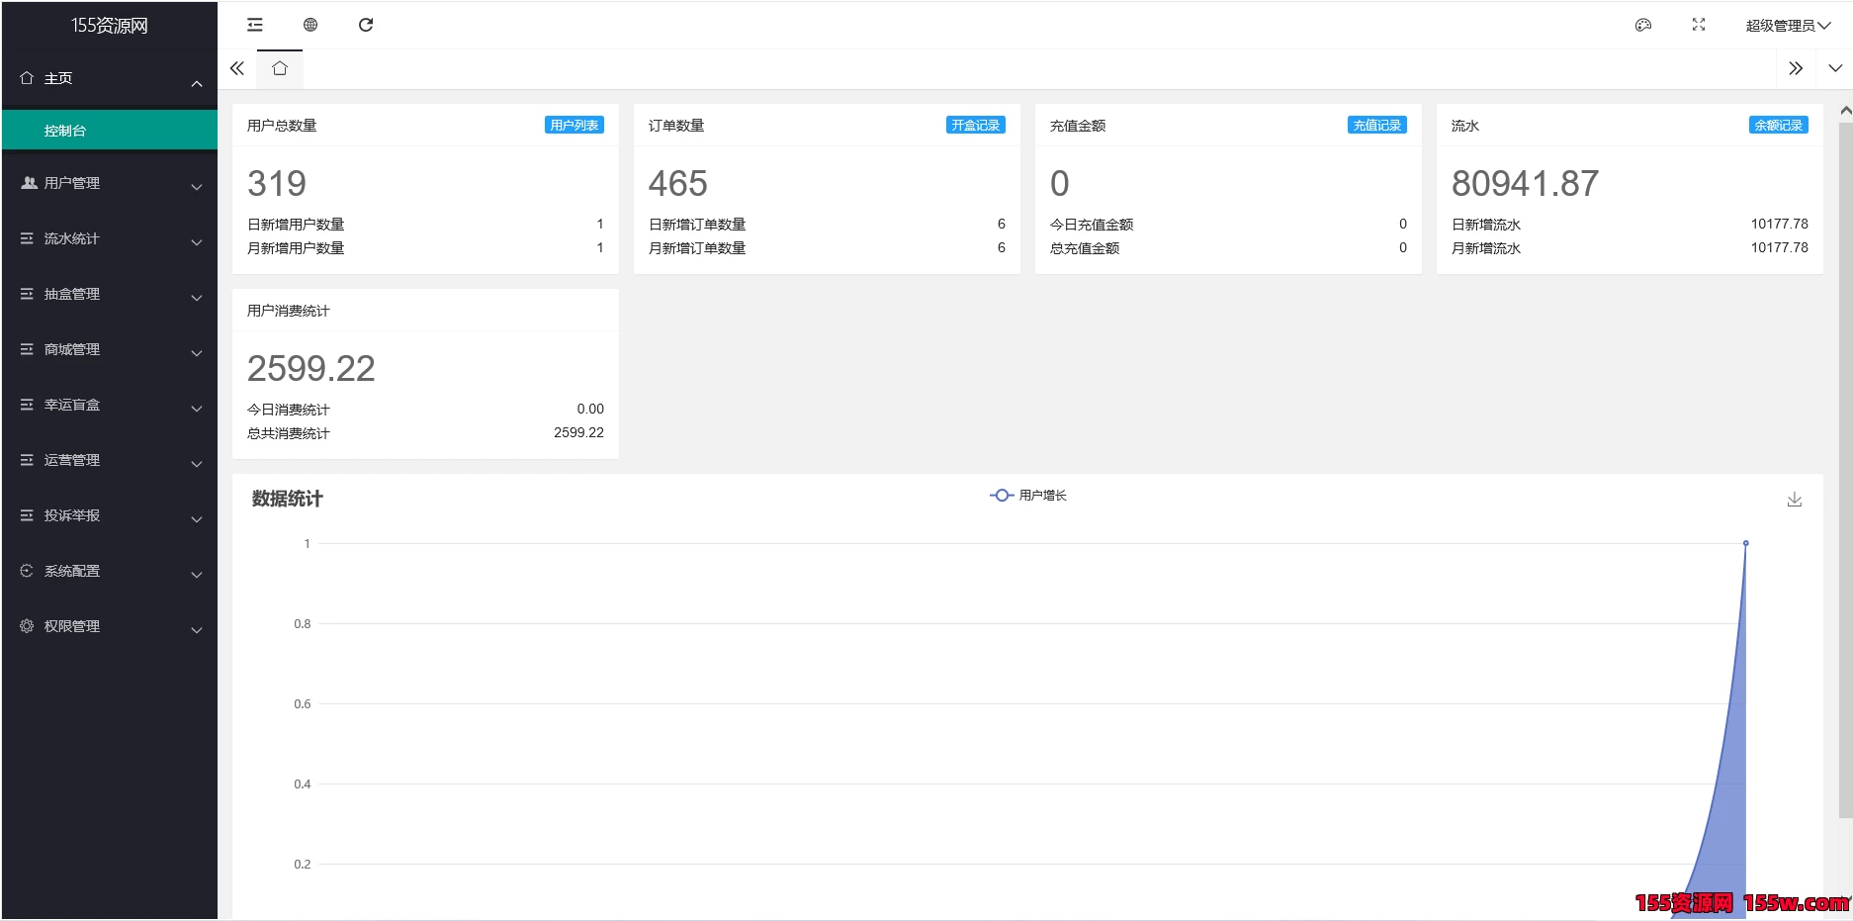
Task: Click the globe website icon in header
Action: pos(310,25)
